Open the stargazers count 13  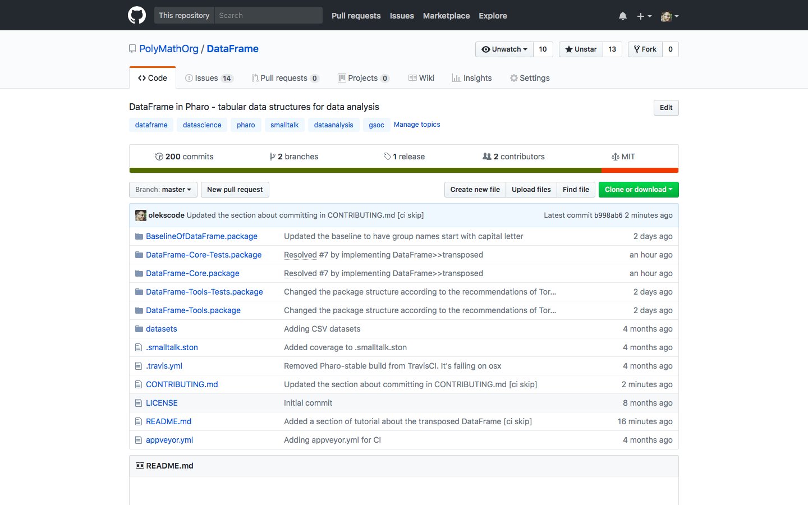tap(612, 49)
